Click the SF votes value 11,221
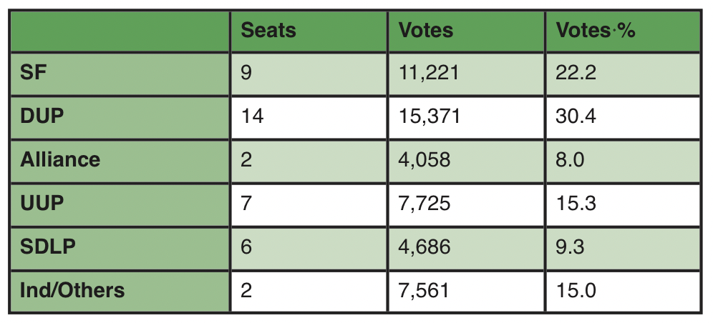The width and height of the screenshot is (713, 323). point(428,72)
